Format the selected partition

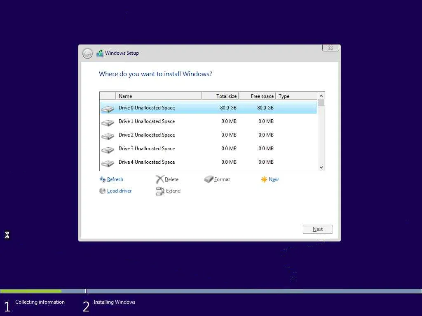(222, 179)
